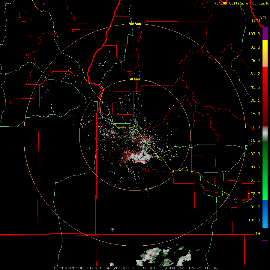Pick the yellow-orange segment of the color bar
The width and height of the screenshot is (270, 270).
click(265, 53)
